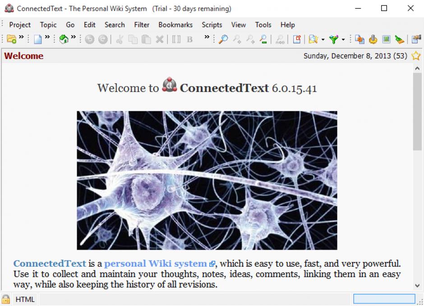
Task: Open a project with the folder icon
Action: 11,39
